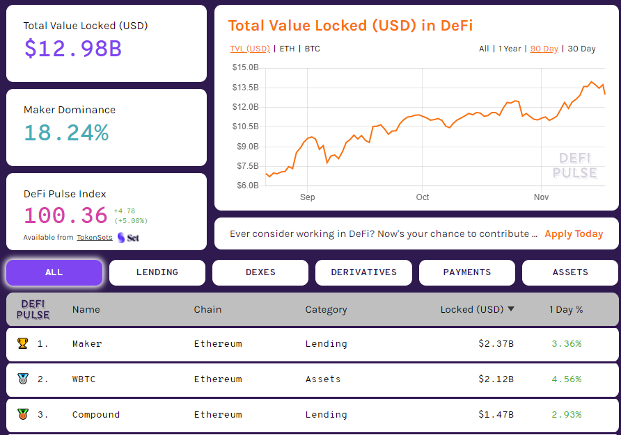This screenshot has width=621, height=435.
Task: Open the TokenSets link
Action: [x=95, y=238]
